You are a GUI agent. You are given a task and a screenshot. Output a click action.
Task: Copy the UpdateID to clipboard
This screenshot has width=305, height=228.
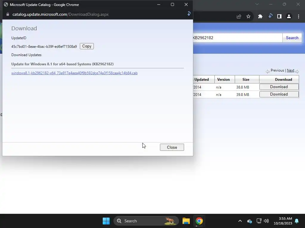(x=87, y=46)
